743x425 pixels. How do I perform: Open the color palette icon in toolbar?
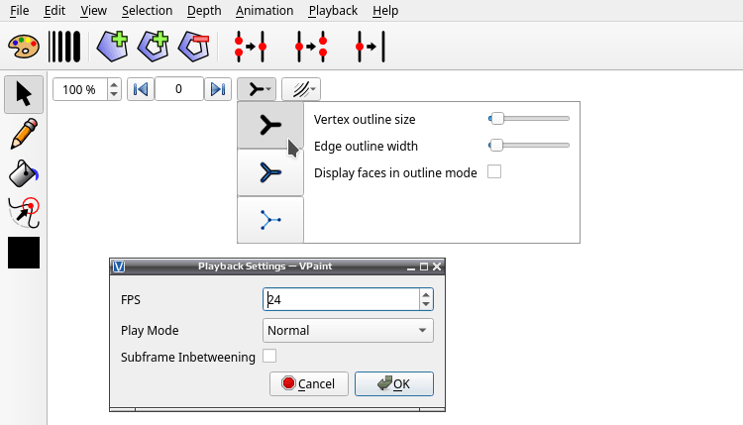(x=24, y=47)
